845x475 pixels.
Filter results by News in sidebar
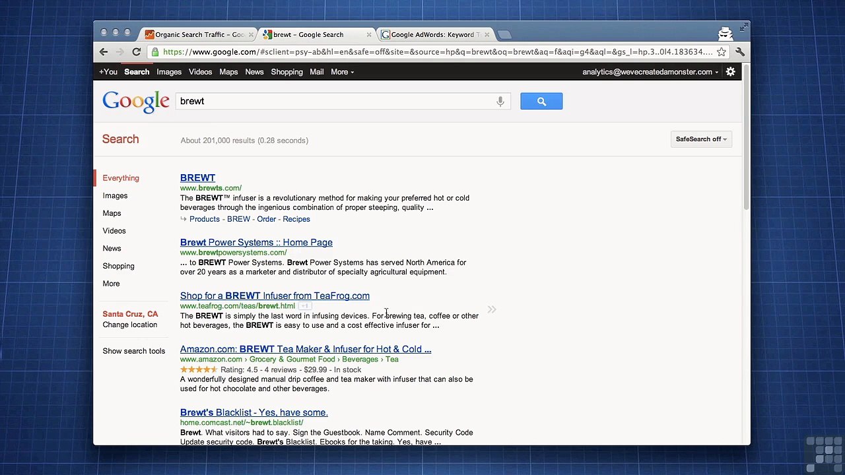tap(112, 249)
